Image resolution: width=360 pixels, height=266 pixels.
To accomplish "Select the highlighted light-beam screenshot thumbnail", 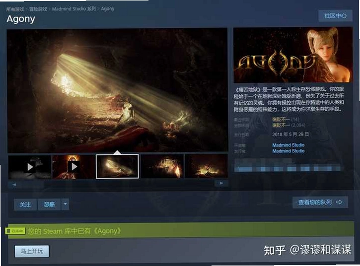I will [x=117, y=166].
